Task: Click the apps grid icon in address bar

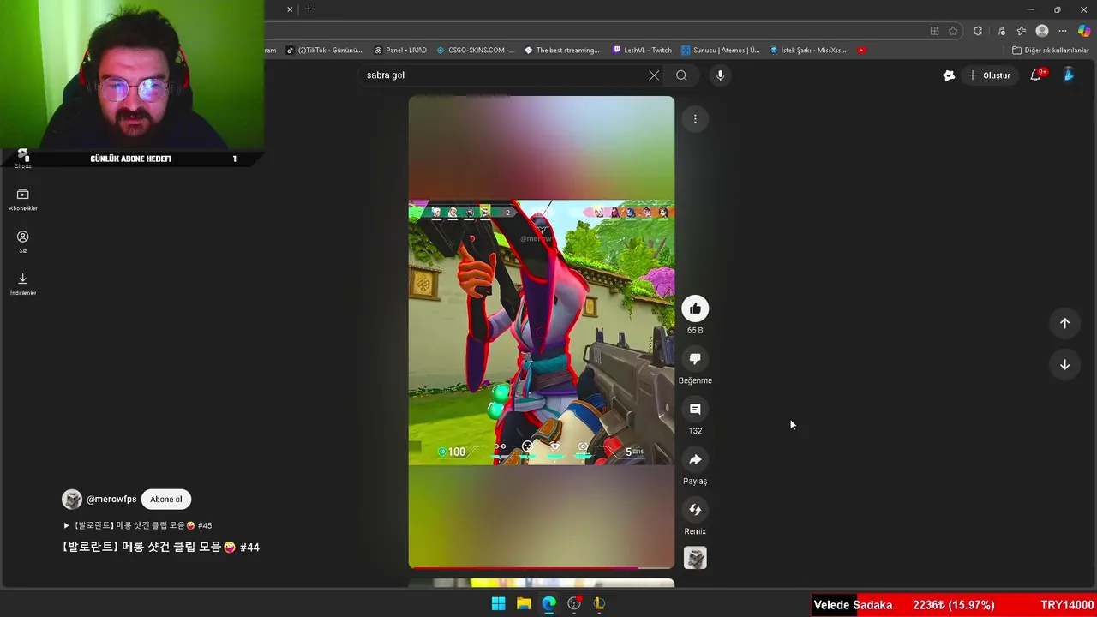Action: [934, 31]
